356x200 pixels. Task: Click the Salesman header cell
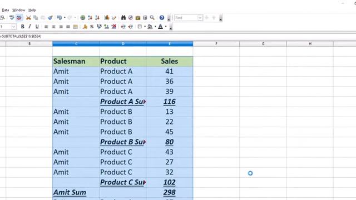click(x=76, y=61)
